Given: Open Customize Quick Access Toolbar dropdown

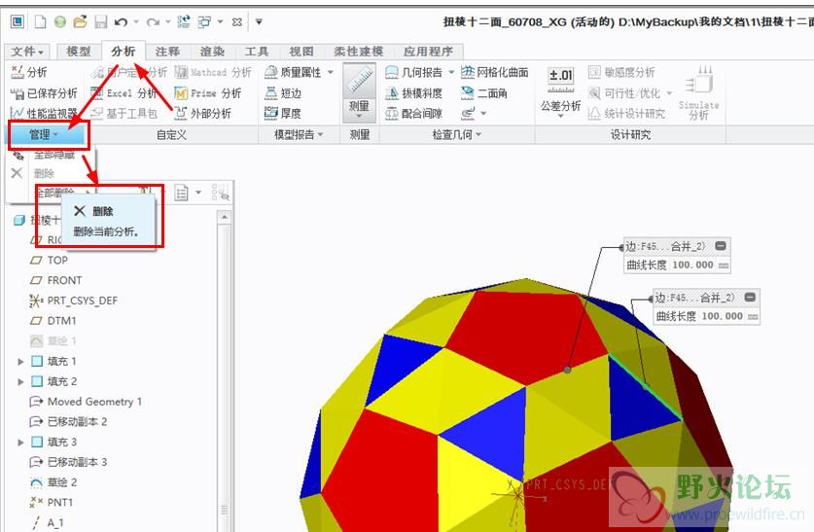Looking at the screenshot, I should pyautogui.click(x=259, y=21).
